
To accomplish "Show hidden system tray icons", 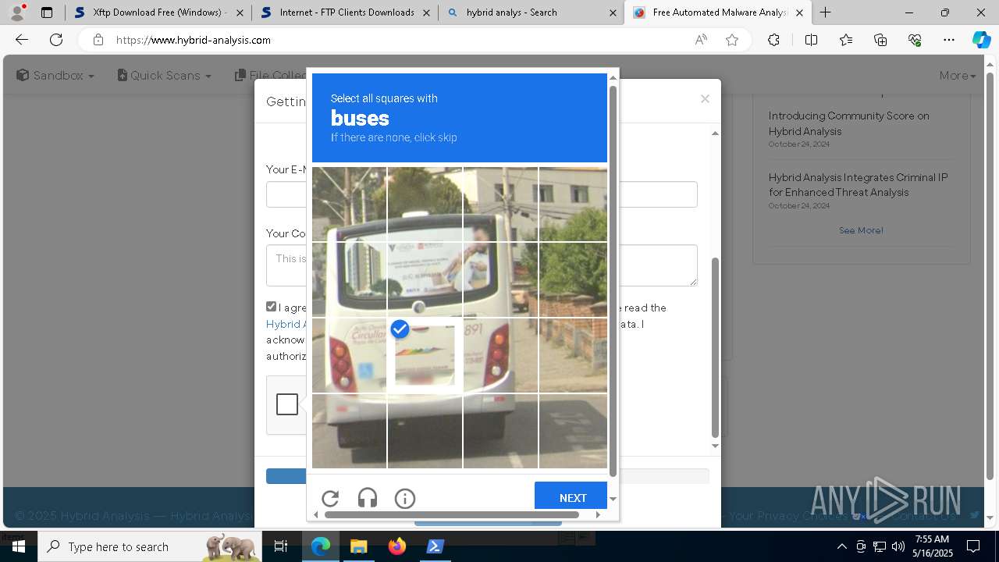I will point(841,546).
